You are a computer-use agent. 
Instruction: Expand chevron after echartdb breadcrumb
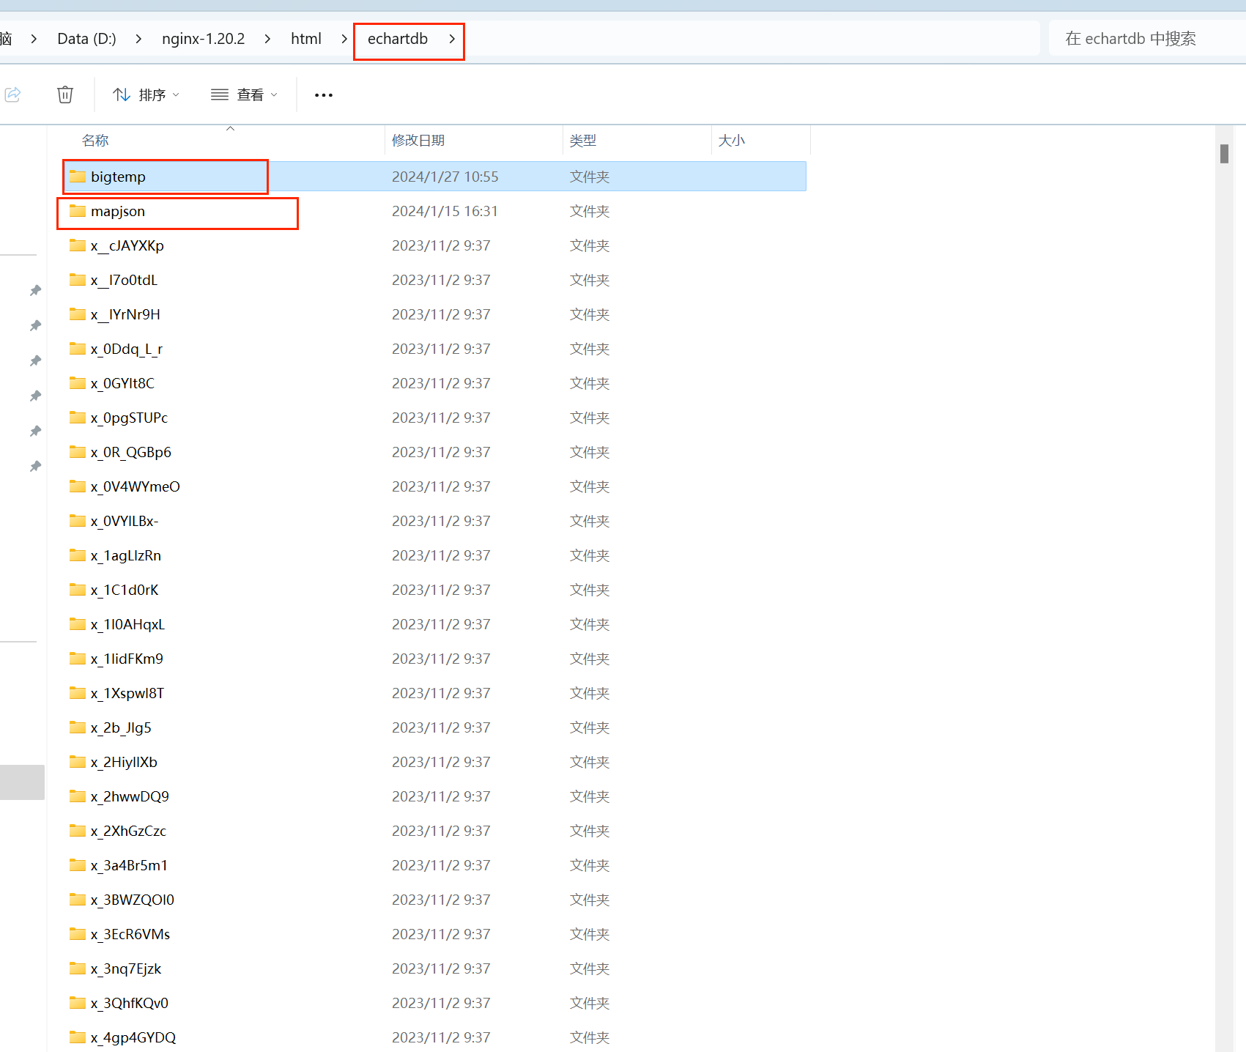tap(452, 39)
